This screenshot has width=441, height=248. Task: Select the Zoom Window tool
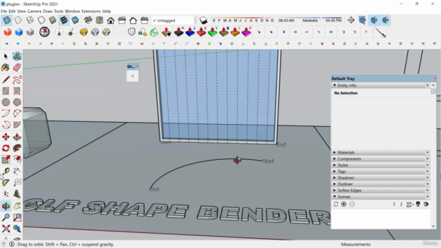(x=17, y=218)
